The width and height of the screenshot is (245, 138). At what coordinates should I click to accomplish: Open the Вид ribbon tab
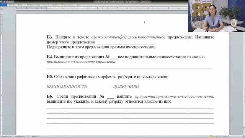coord(78,5)
